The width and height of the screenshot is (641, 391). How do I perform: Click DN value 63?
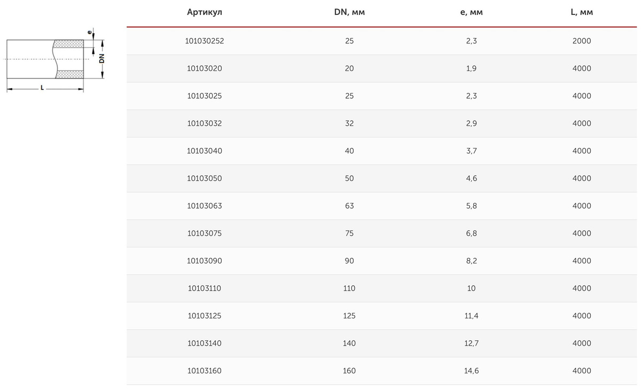click(349, 206)
